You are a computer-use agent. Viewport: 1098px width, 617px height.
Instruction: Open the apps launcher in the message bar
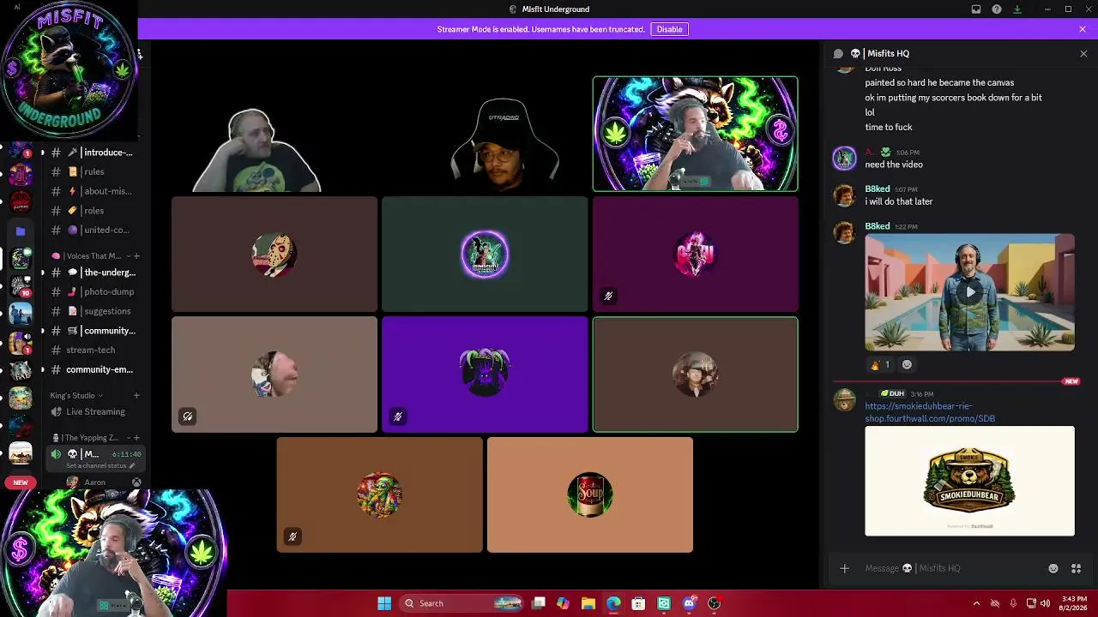point(1076,568)
